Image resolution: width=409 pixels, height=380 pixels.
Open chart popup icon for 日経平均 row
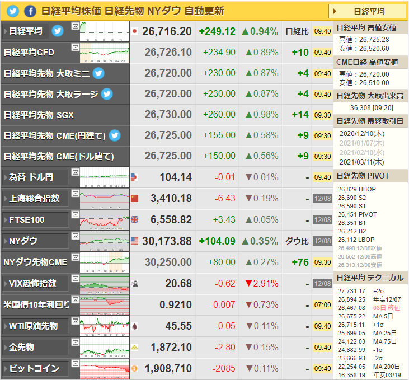[x=76, y=26]
